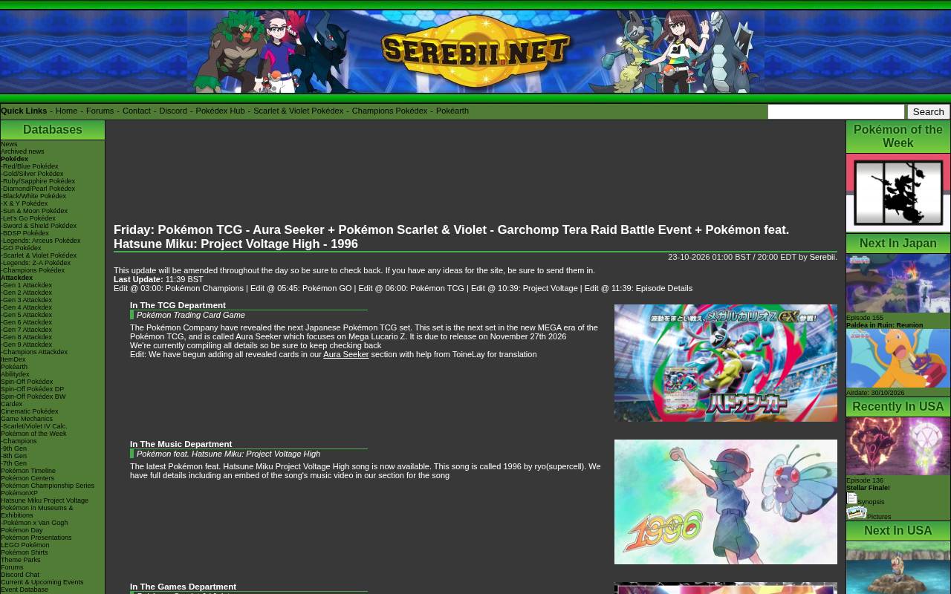Open Champions Pokédex in the Quick Links bar
This screenshot has height=594, width=951.
pyautogui.click(x=389, y=111)
